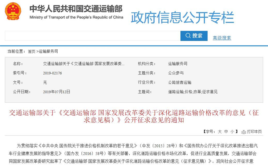Click the 当前位置 breadcrumb label
Screen dimensions: 268x166
tap(16, 51)
